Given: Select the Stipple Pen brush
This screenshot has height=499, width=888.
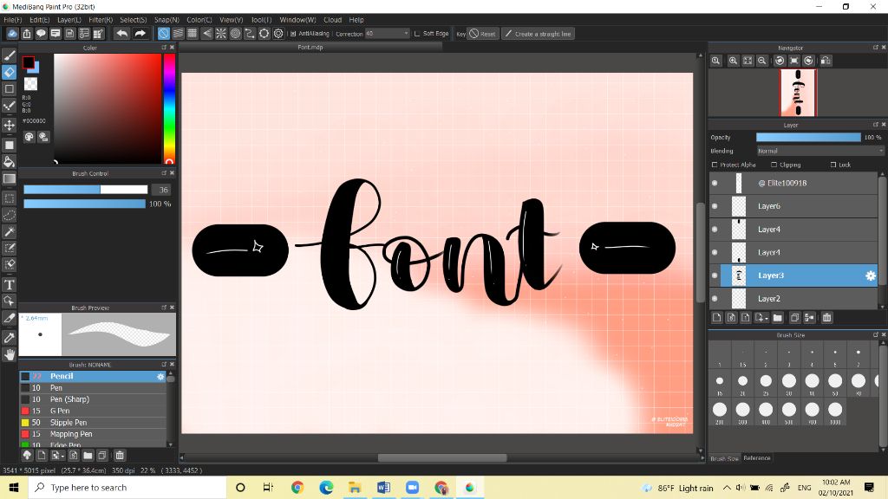Looking at the screenshot, I should click(x=93, y=423).
